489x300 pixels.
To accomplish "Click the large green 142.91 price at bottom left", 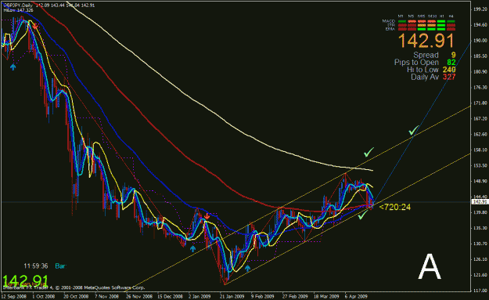I will [26, 280].
